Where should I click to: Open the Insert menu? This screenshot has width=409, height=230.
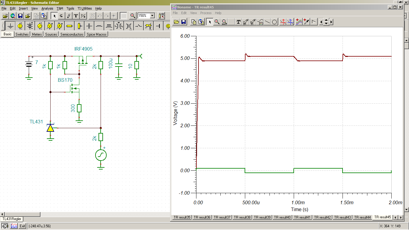point(23,8)
